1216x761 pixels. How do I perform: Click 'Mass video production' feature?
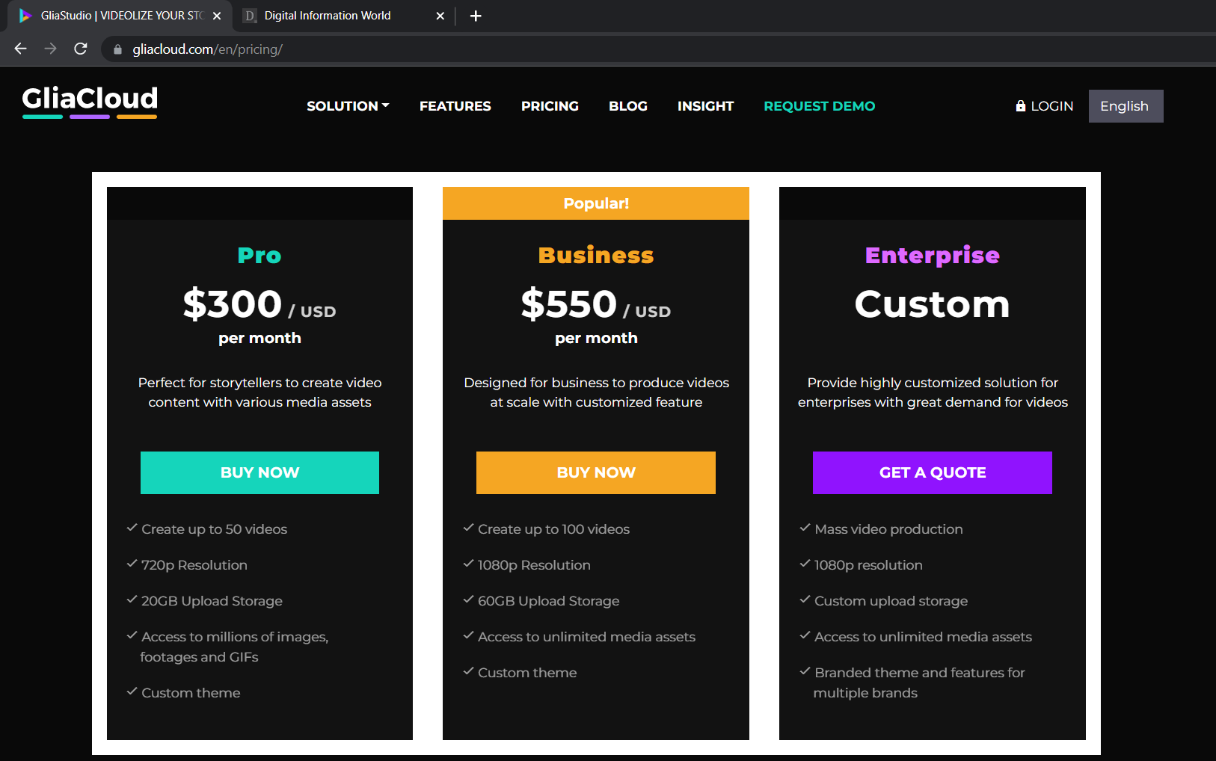(888, 529)
